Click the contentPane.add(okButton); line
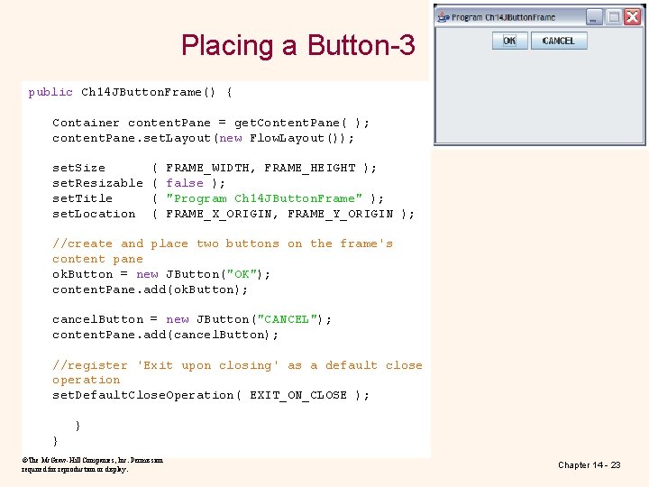 click(x=150, y=289)
